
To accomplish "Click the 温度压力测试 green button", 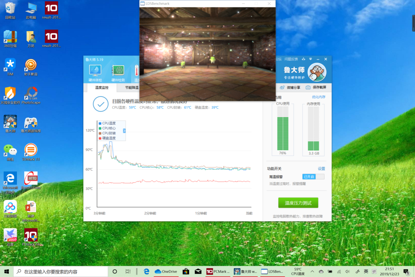I will pos(298,203).
